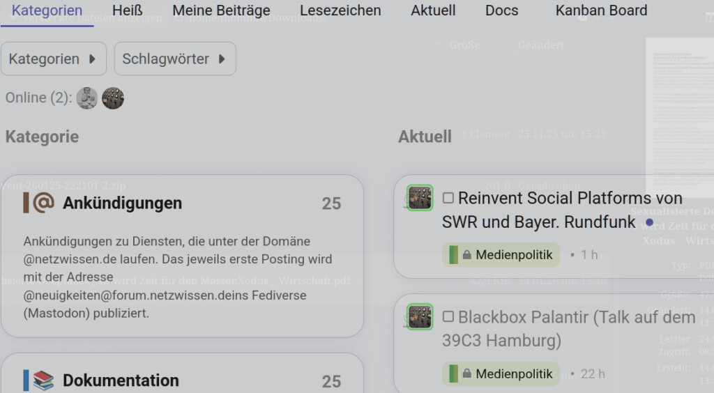Viewport: 714px width, 393px height.
Task: Open the Ankündigungen category title link
Action: 122,203
